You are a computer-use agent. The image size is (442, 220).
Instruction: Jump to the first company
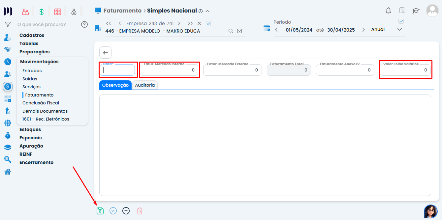[109, 23]
